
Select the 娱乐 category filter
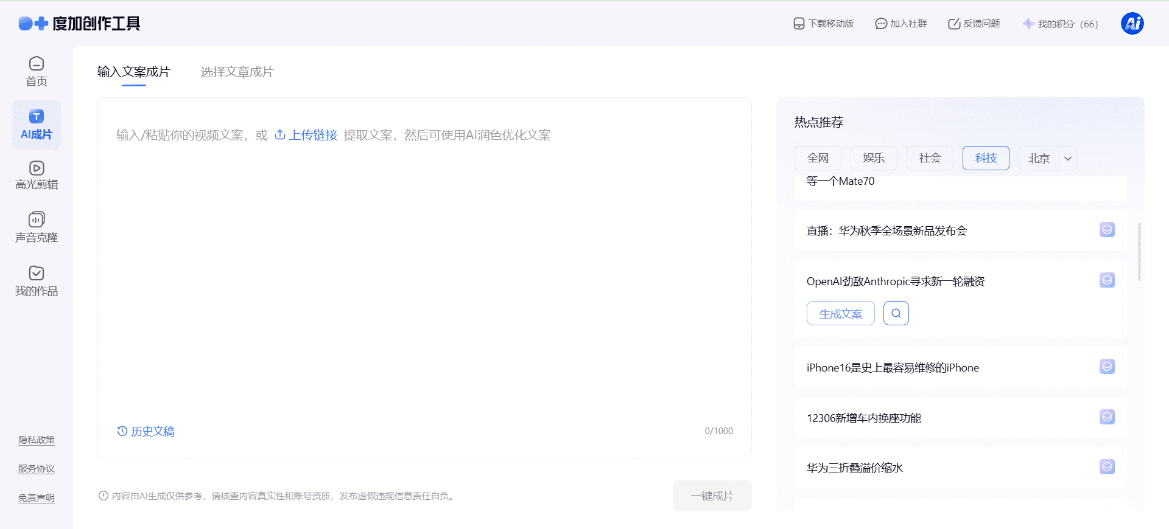click(x=874, y=158)
